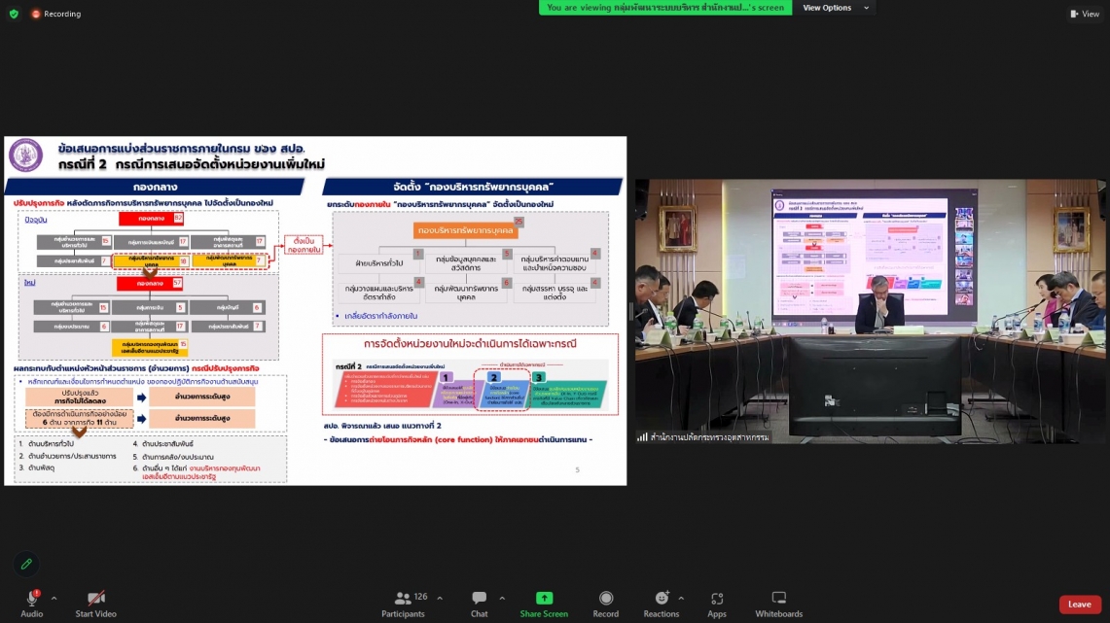
Task: Open the Apps panel
Action: [716, 604]
